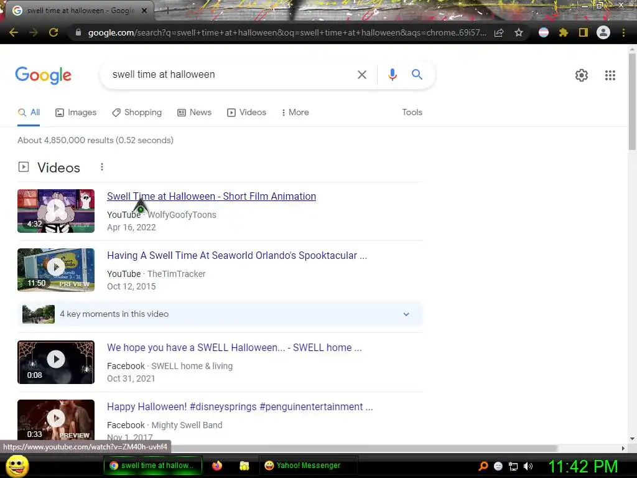
Task: Bookmark this page with the star icon
Action: tap(519, 32)
